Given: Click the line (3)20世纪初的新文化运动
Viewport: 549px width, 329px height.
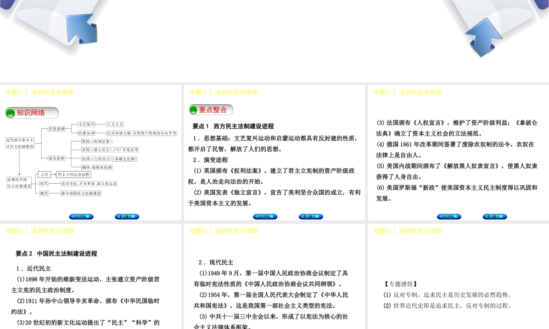Looking at the screenshot, I should [88, 322].
